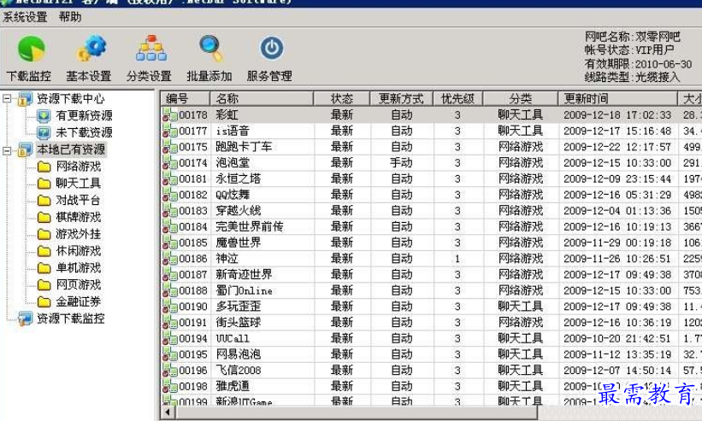Open the 对战平台 folder

(79, 200)
